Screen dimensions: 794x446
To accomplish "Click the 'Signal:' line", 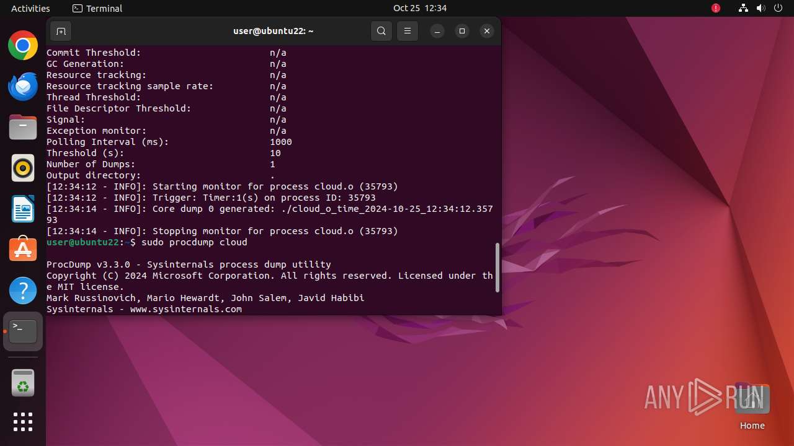I will click(166, 120).
